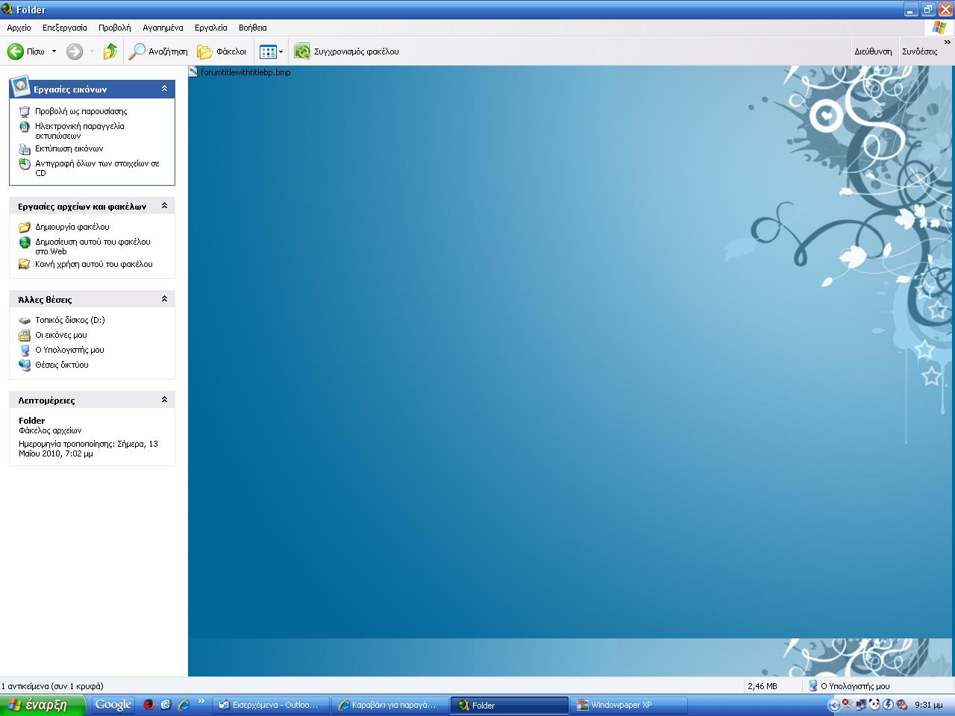Open the forward history dropdown arrow

92,51
